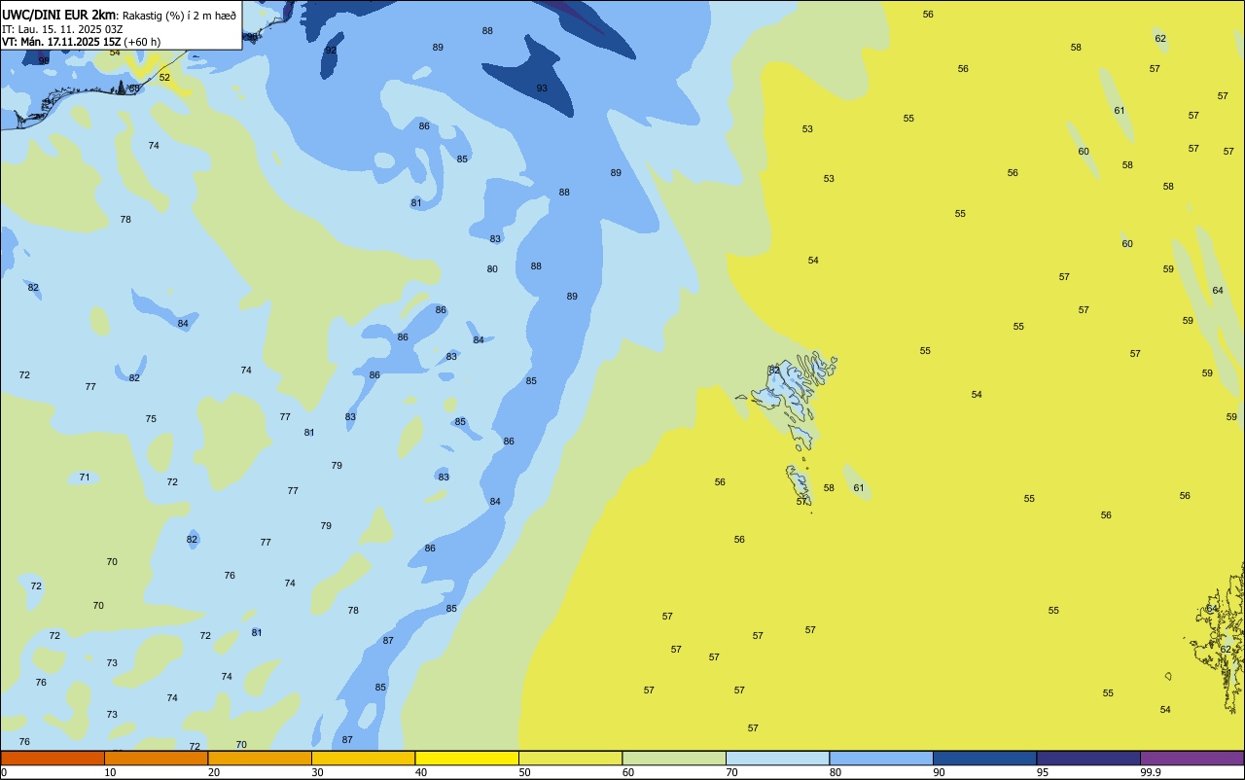Click the '20' legend scale label

point(214,772)
